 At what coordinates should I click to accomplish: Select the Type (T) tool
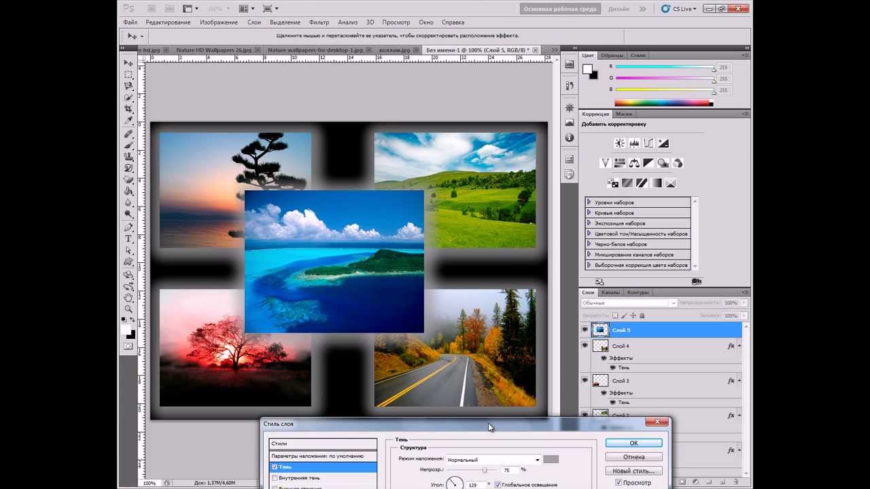[x=128, y=238]
